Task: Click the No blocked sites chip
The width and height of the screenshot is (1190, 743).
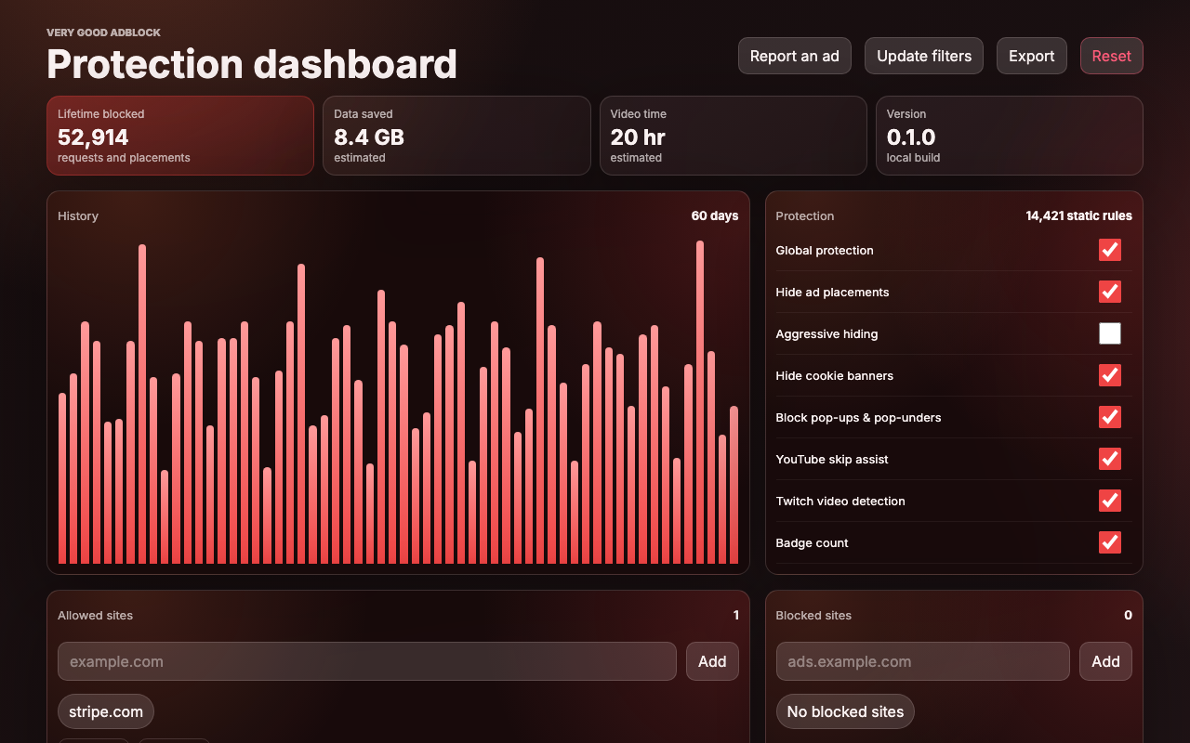Action: pyautogui.click(x=846, y=711)
